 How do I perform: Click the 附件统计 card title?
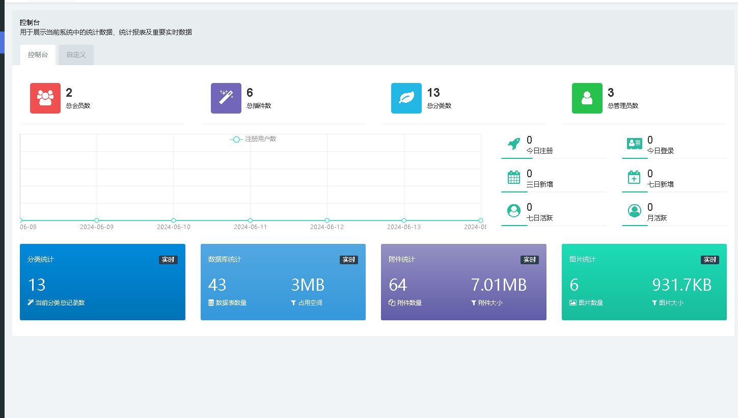coord(402,259)
